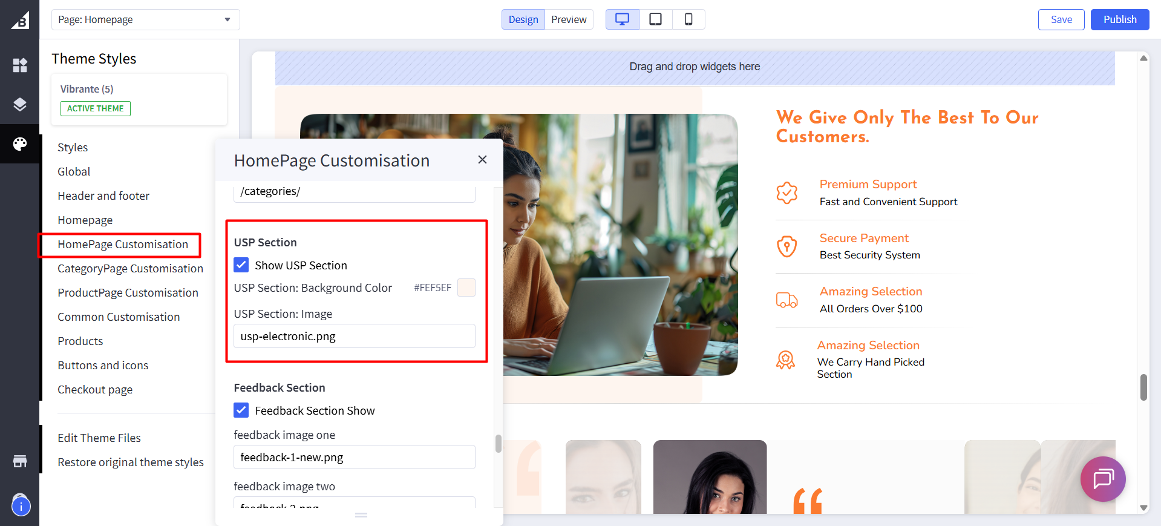Click Edit Theme Files link
This screenshot has width=1161, height=526.
99,438
